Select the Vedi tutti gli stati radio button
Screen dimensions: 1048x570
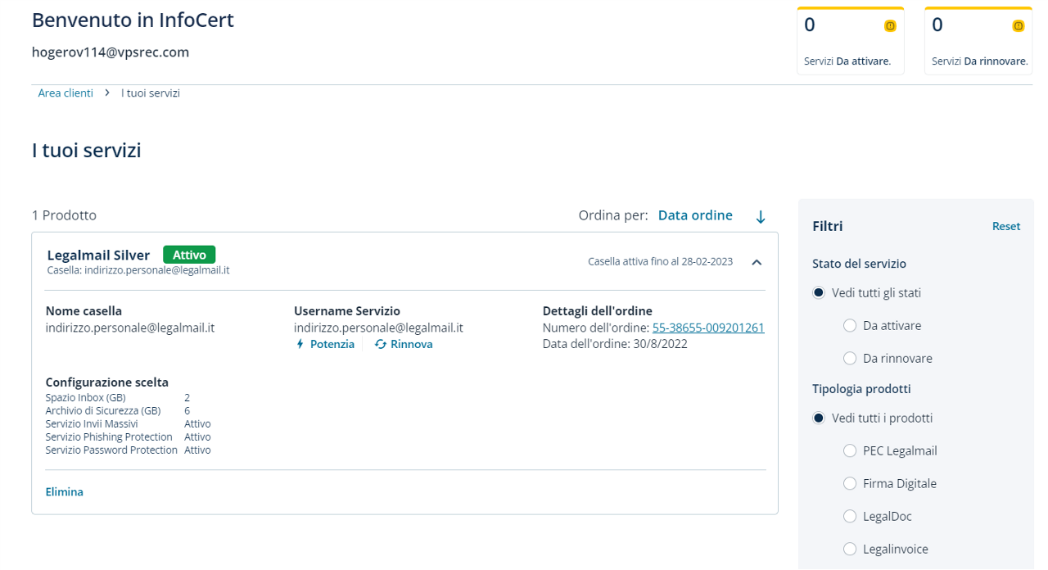click(x=818, y=293)
